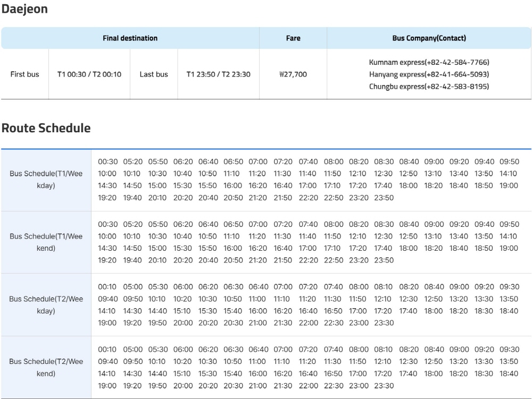Click the 00:30 time in T1 Weekday schedule
This screenshot has height=399, width=532.
[109, 162]
